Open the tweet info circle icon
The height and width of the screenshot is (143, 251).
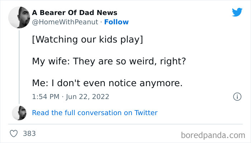(x=237, y=97)
